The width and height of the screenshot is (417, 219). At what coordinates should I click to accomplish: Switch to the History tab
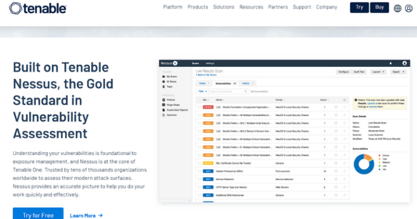click(x=248, y=84)
